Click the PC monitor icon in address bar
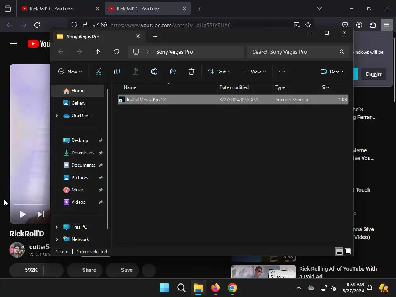 136,52
